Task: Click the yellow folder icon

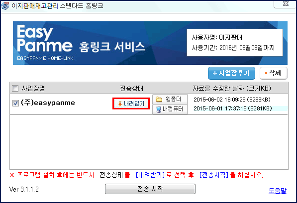Action: (159, 100)
